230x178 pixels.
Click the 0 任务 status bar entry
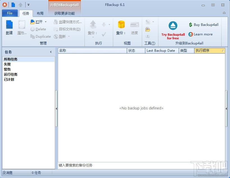[x=37, y=173]
